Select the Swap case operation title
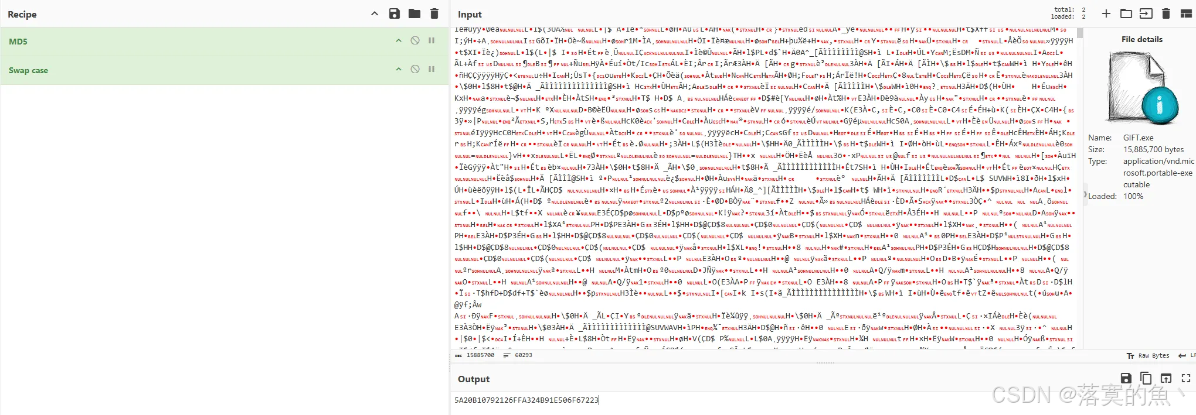This screenshot has height=415, width=1196. [28, 70]
